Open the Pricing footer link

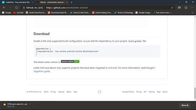click(139, 92)
